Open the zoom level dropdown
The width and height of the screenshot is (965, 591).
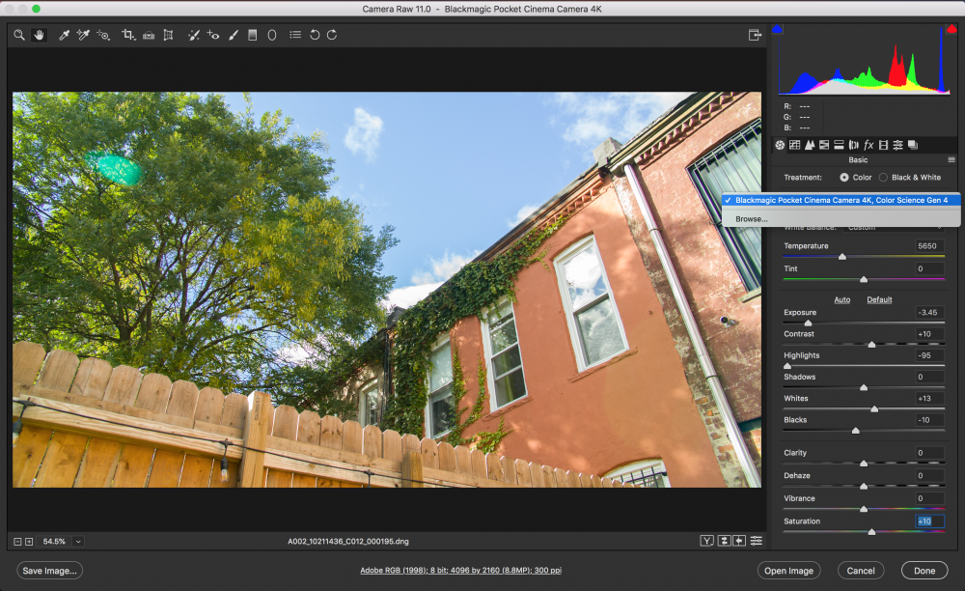click(x=78, y=542)
